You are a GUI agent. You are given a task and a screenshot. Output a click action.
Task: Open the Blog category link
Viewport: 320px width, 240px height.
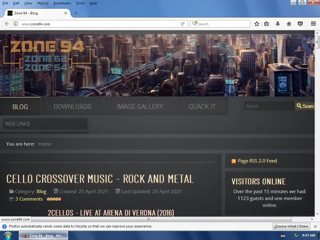pos(42,192)
